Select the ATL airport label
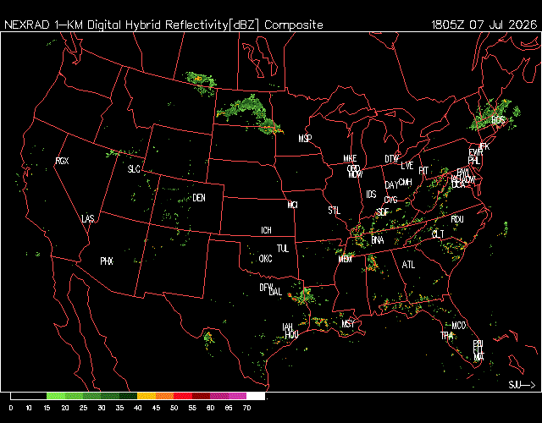This screenshot has width=542, height=423. coord(408,265)
